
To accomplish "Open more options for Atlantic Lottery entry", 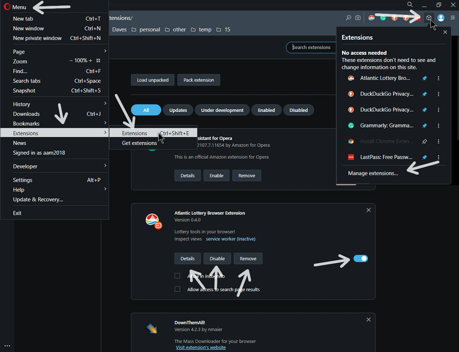I will pos(438,78).
